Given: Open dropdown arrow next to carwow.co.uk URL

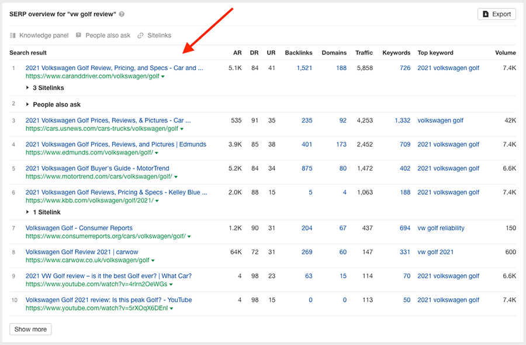Looking at the screenshot, I should [153, 260].
